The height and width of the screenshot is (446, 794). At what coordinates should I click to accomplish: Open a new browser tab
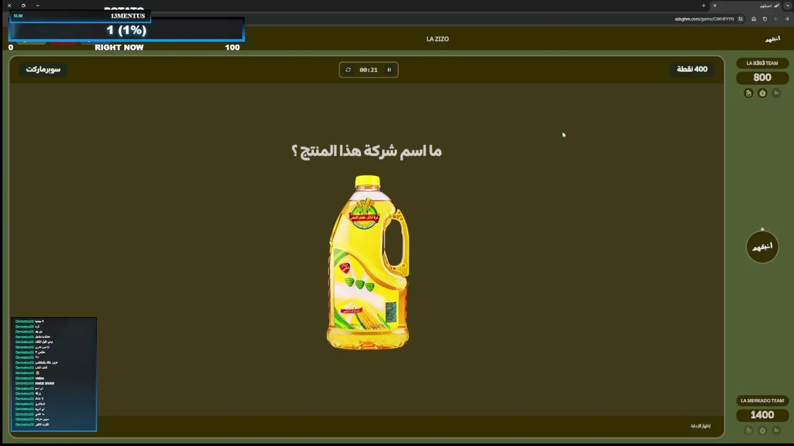[x=703, y=6]
